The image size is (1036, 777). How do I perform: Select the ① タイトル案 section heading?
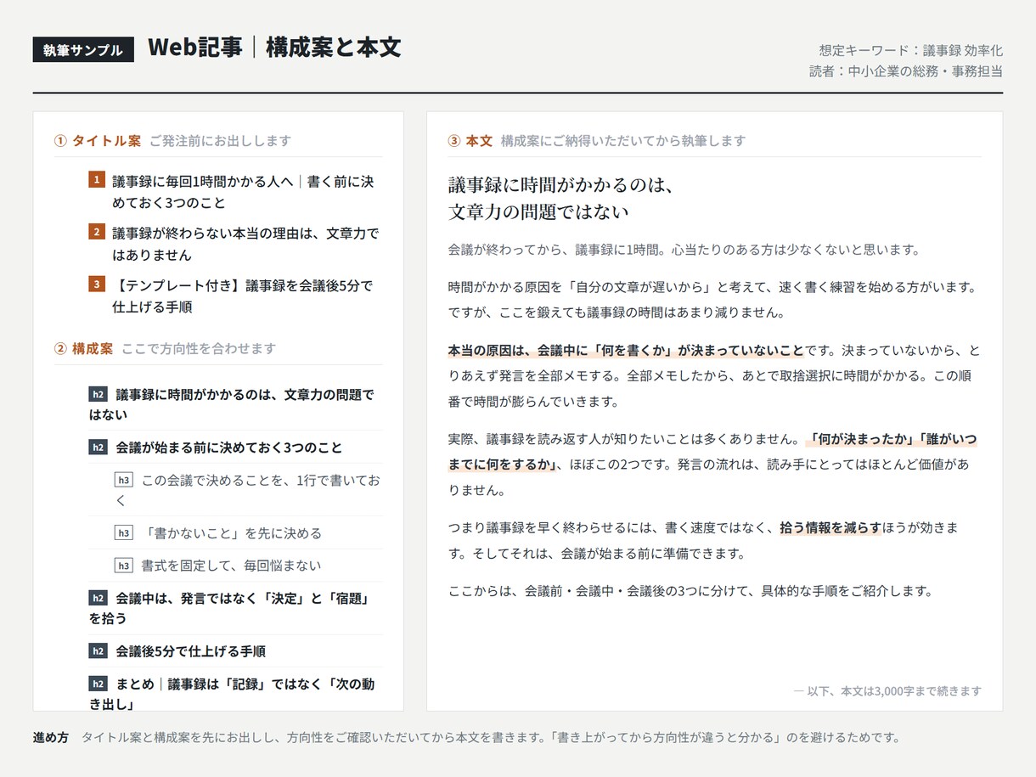click(x=98, y=141)
